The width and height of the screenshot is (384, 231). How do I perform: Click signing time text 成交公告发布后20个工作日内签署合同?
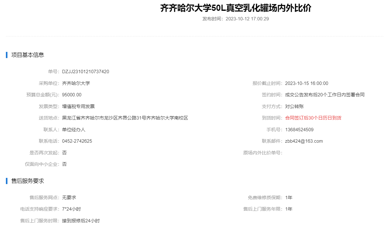tap(324, 95)
